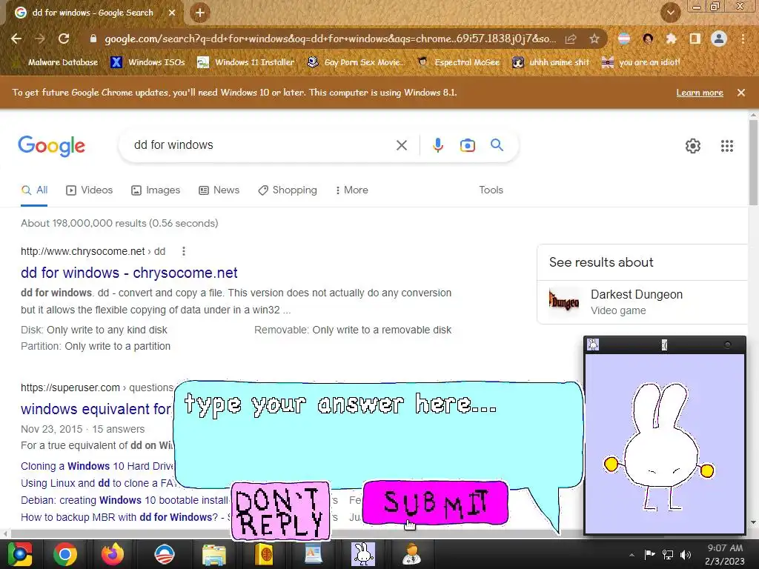Image resolution: width=759 pixels, height=569 pixels.
Task: Go back with the browser back arrow
Action: pos(16,39)
